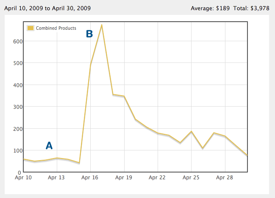Image resolution: width=275 pixels, height=198 pixels.
Task: Click the line data point at Apr 25
Action: coord(192,131)
